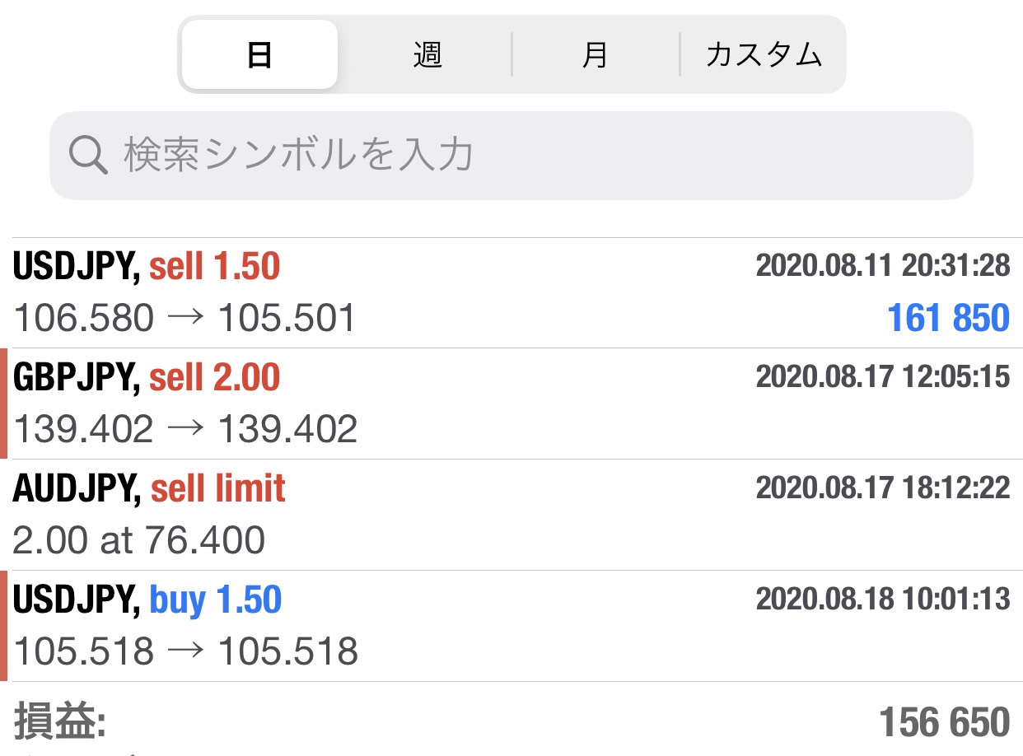Image resolution: width=1023 pixels, height=756 pixels.
Task: Tap the 106.580 → 105.501 price line
Action: pyautogui.click(x=185, y=319)
